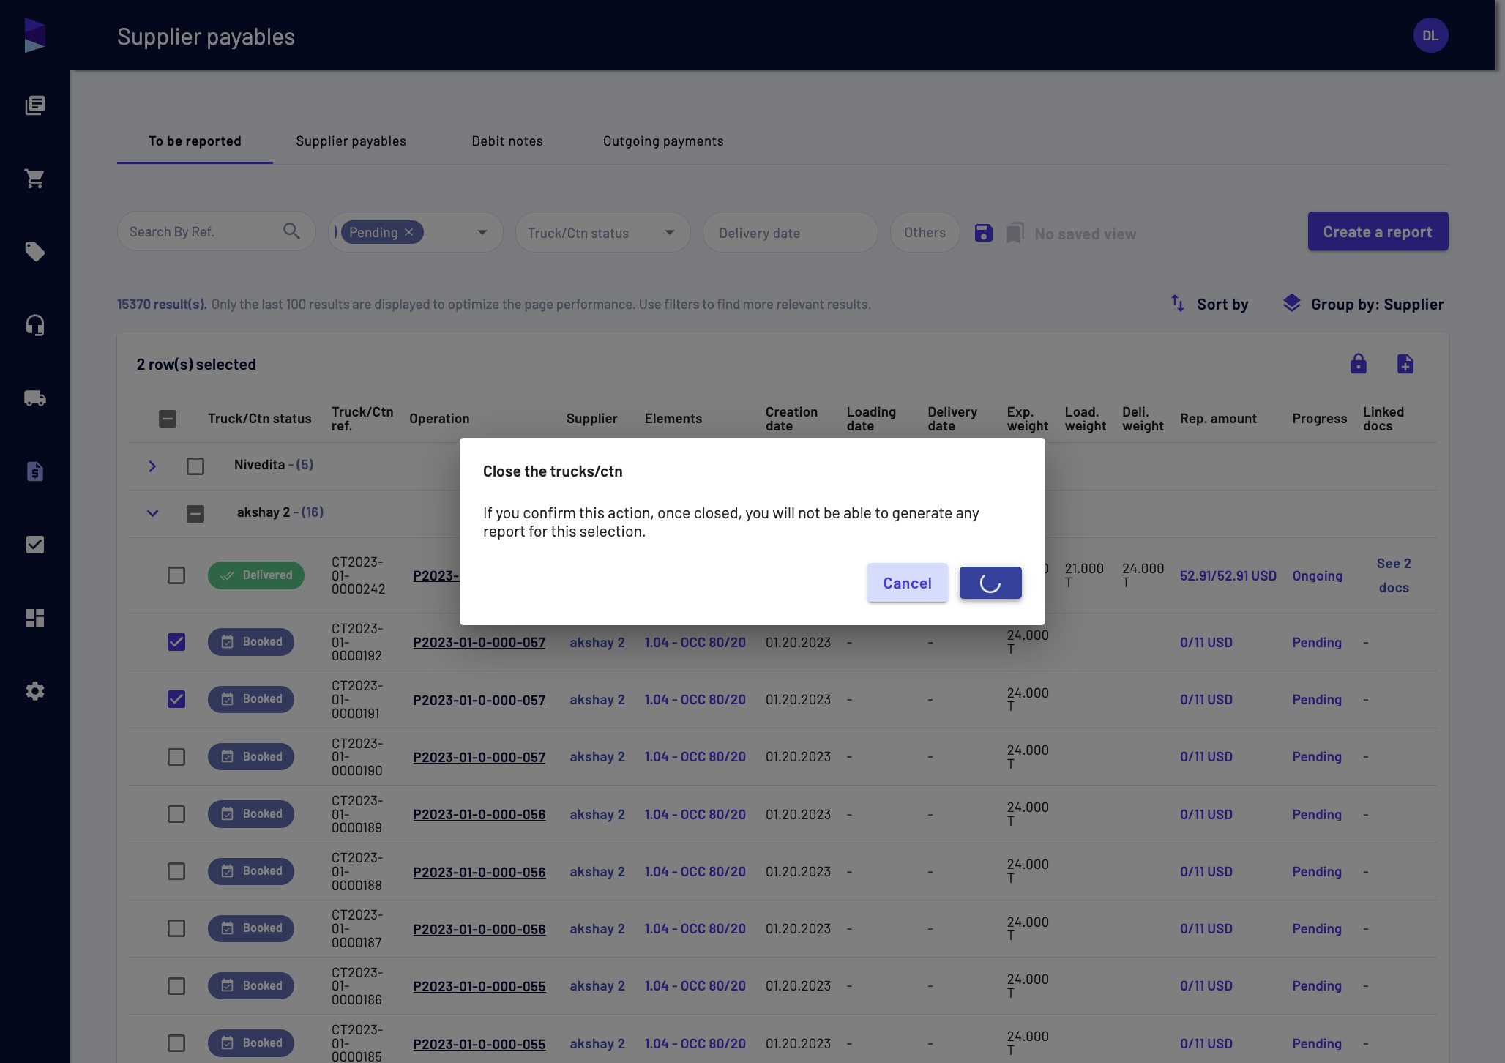Screen dimensions: 1505x1063
Task: Uncheck the CT2023-01-0000191 row checkbox
Action: [176, 699]
